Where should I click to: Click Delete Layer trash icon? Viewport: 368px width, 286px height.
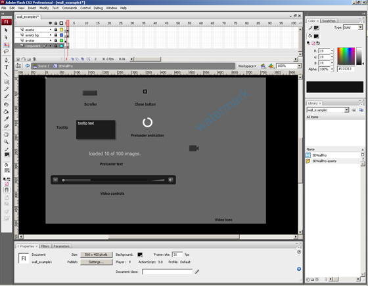coord(34,59)
